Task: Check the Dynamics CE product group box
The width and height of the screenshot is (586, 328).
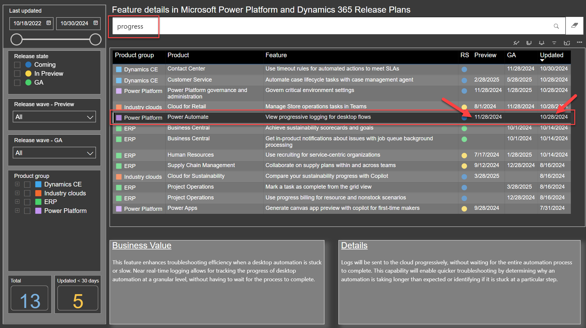Action: click(27, 185)
